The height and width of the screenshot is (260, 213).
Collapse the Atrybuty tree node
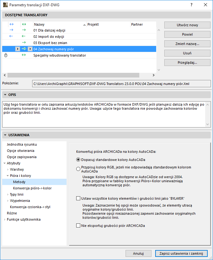coord(4,163)
